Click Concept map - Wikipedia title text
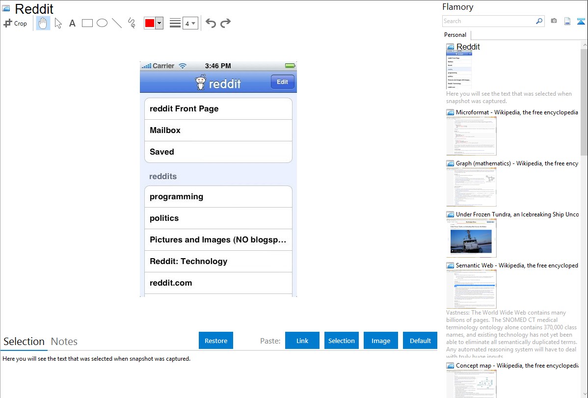This screenshot has width=588, height=398. click(517, 365)
